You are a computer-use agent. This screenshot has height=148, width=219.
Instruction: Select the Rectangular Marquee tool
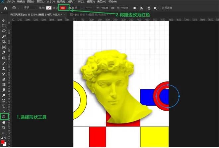point(4,26)
